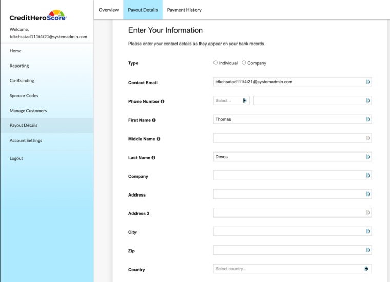Click the info icon beside Last Name
The width and height of the screenshot is (390, 282).
[x=153, y=158]
